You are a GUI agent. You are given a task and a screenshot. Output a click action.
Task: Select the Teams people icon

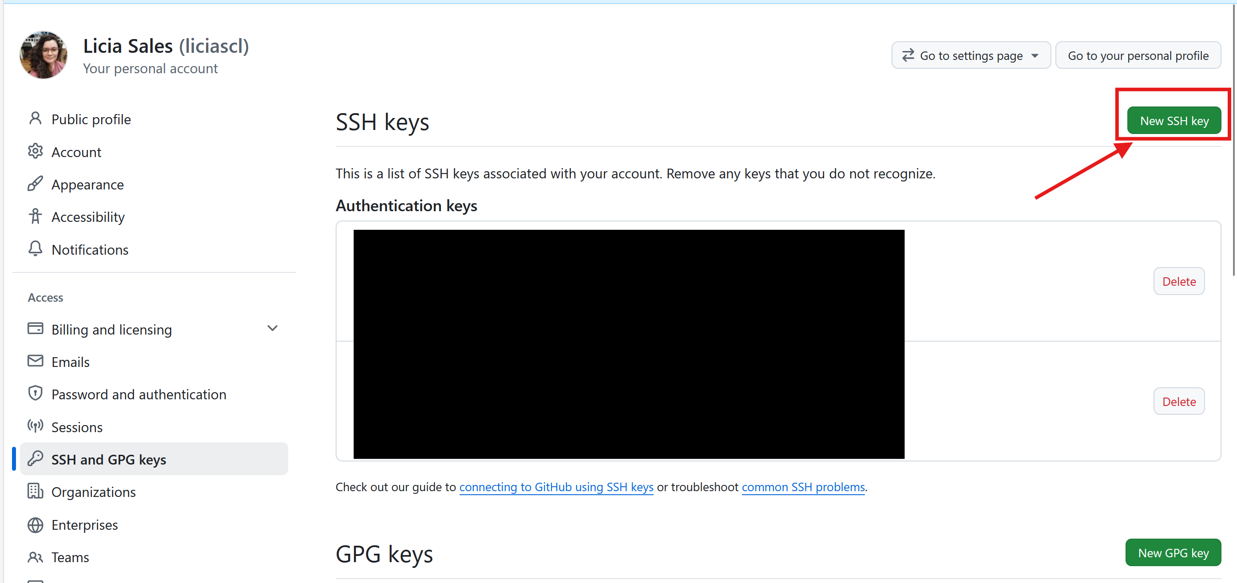pos(35,557)
